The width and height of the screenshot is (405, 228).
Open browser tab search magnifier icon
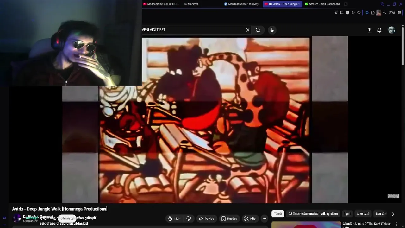point(382,4)
